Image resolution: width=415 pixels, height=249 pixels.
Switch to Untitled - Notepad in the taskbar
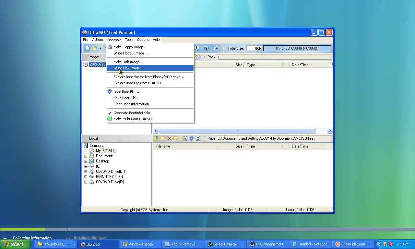point(311,244)
